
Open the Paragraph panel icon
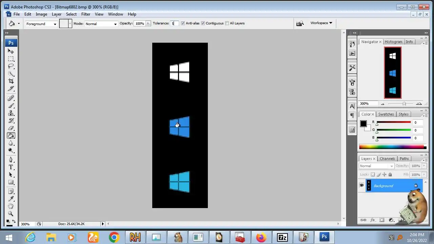coord(352,116)
